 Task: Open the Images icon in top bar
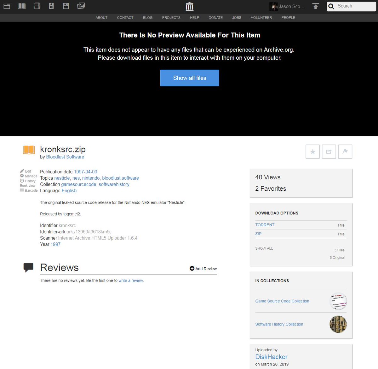click(x=81, y=6)
